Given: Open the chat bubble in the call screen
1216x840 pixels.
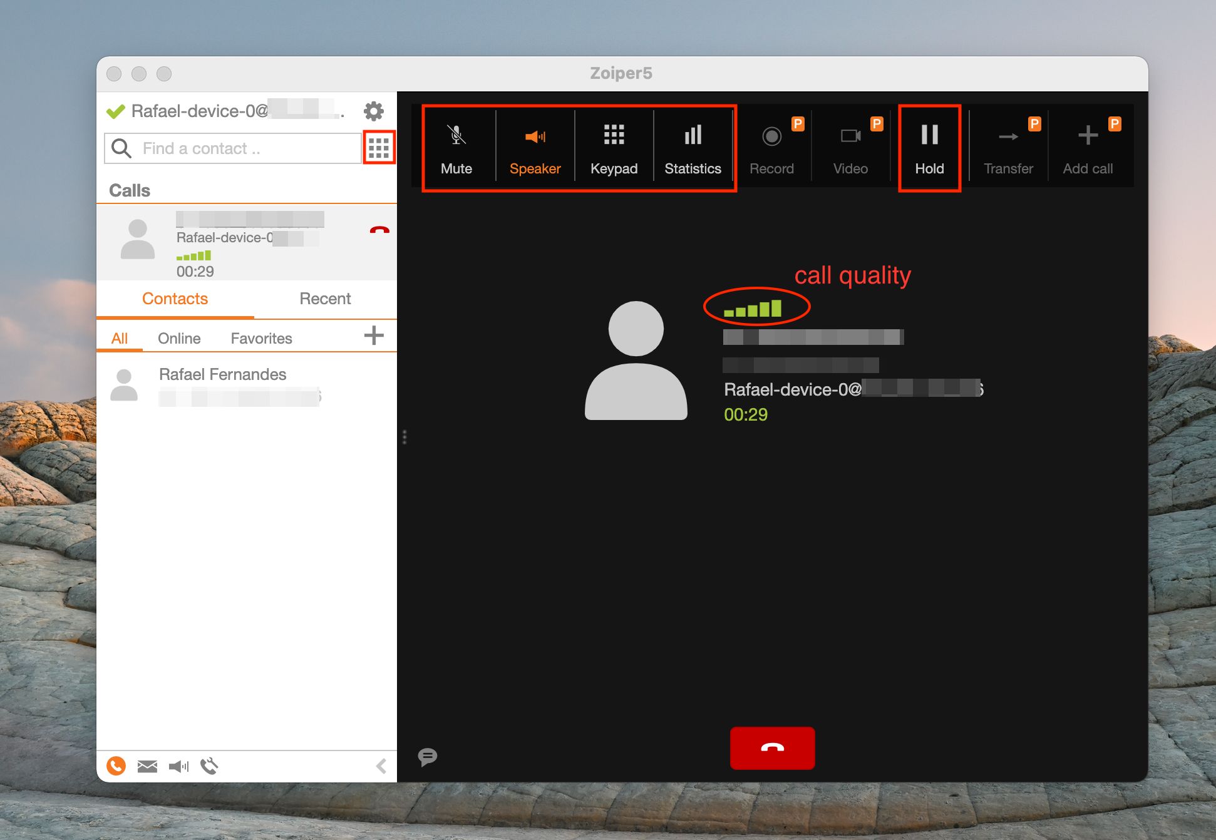Looking at the screenshot, I should (x=427, y=757).
